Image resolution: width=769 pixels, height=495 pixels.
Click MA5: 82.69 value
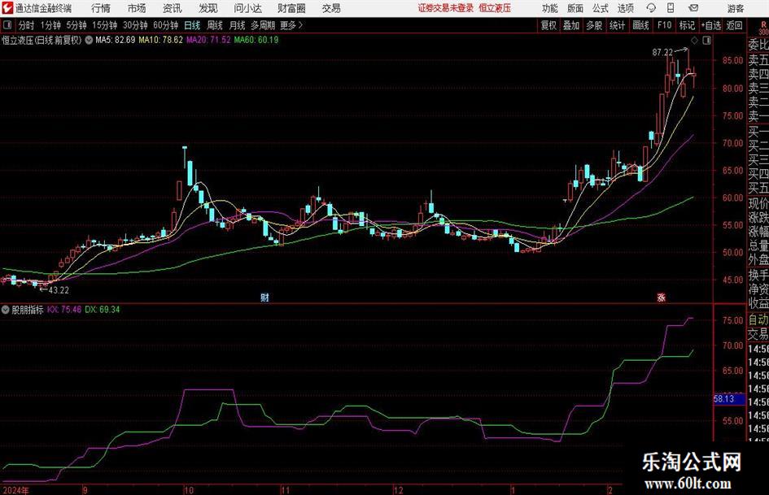tap(116, 40)
